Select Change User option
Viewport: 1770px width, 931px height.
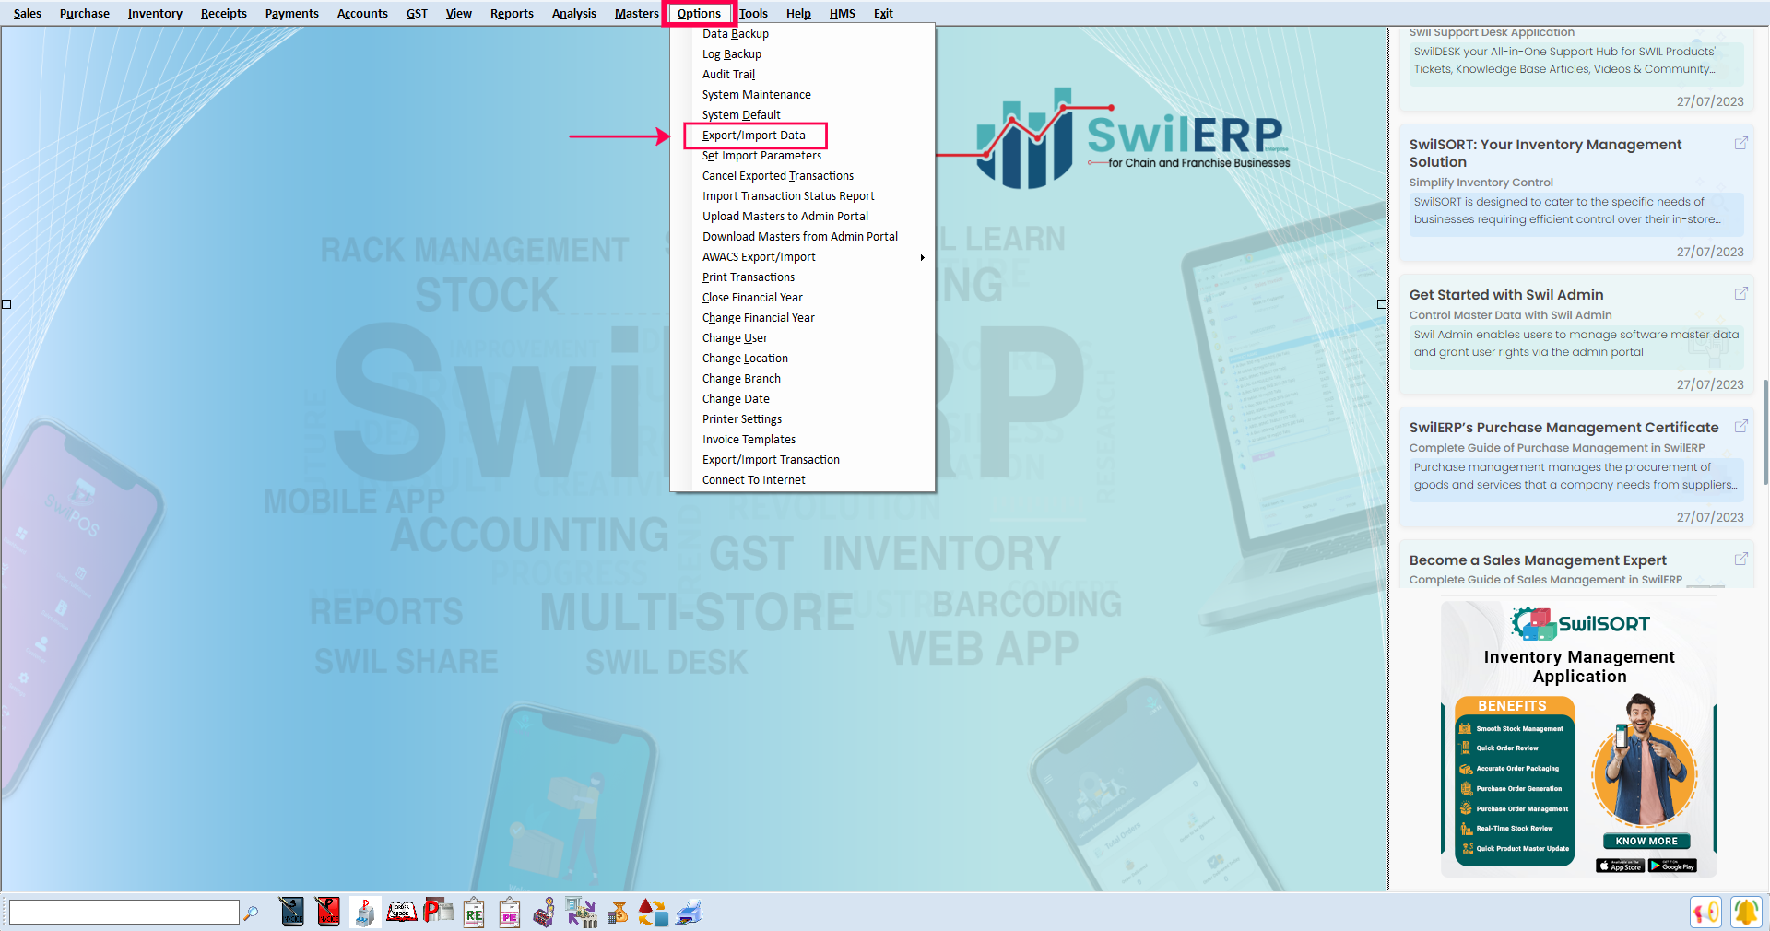[735, 338]
